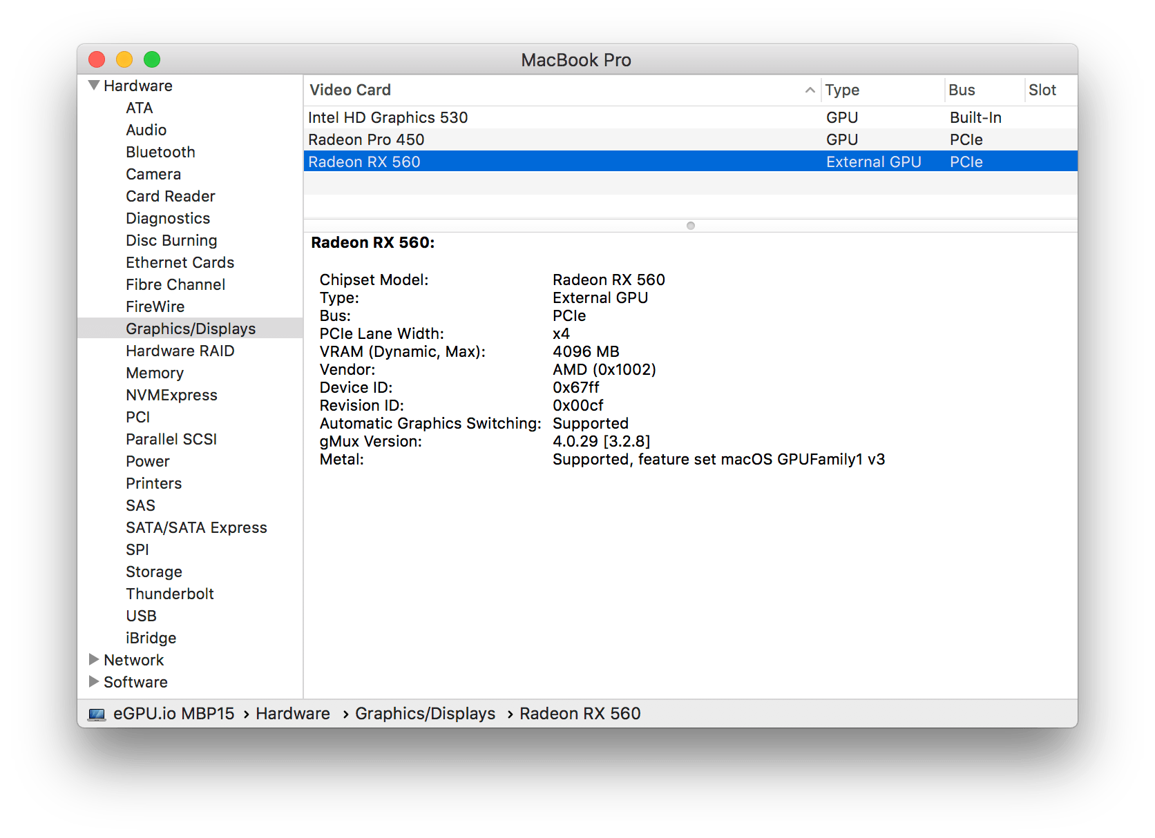Show Disc Burning details

172,240
